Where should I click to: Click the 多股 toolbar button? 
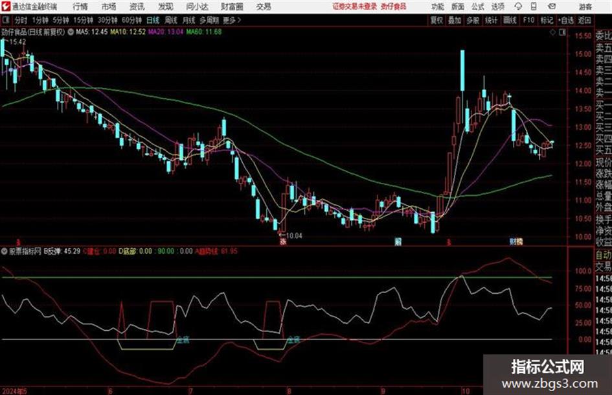click(x=473, y=20)
